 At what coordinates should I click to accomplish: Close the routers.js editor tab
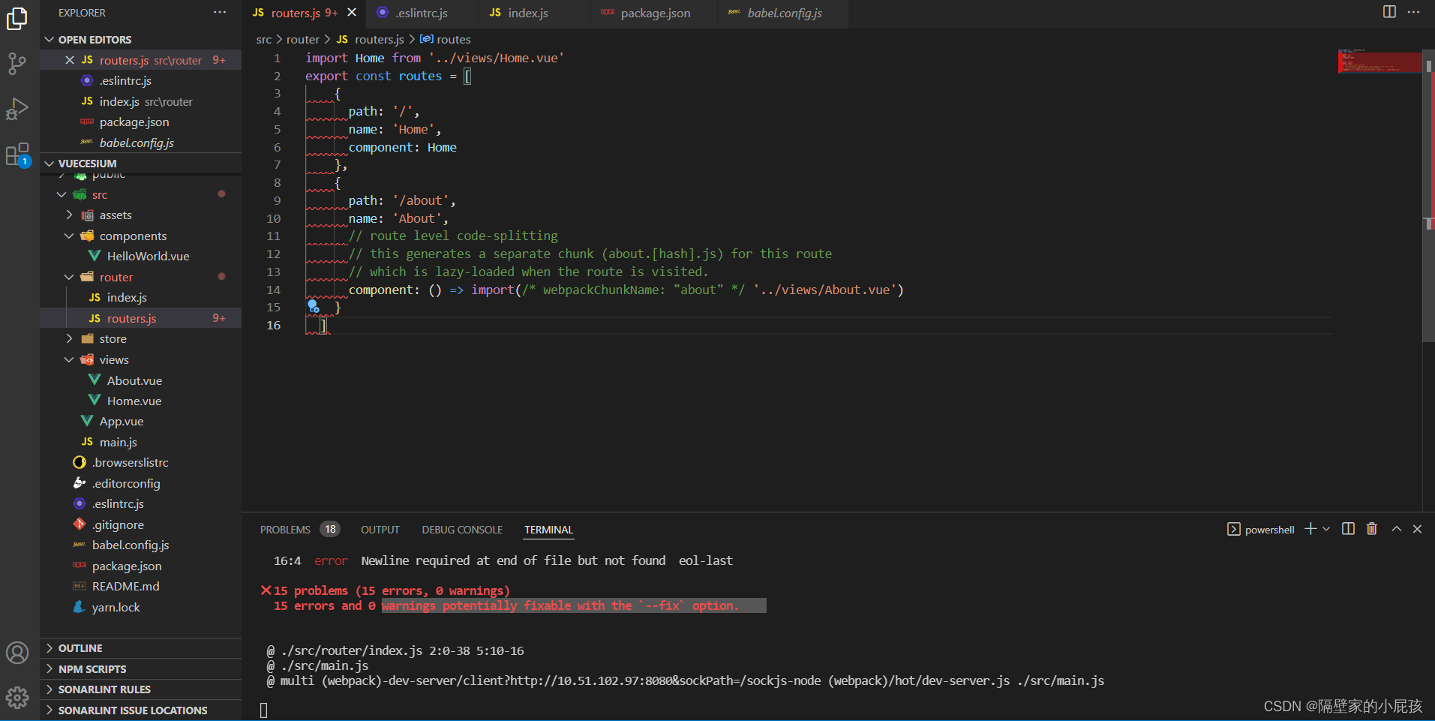[352, 13]
